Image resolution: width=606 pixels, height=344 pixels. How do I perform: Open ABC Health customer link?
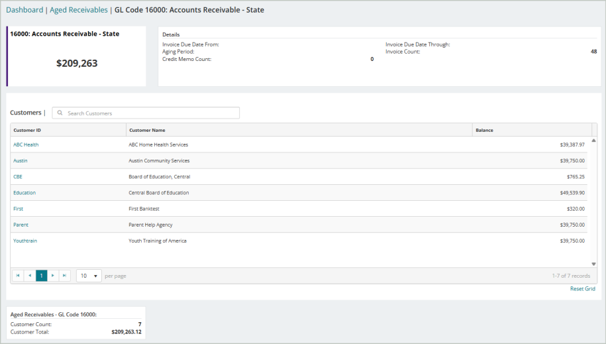(26, 144)
